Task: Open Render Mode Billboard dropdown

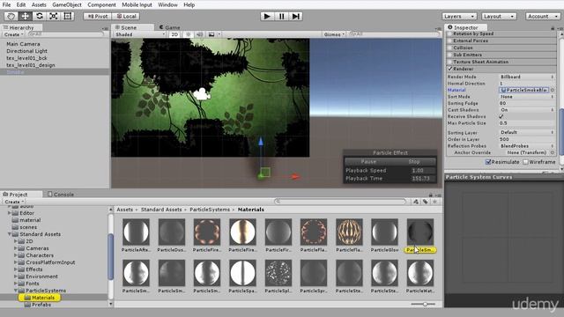Action: pyautogui.click(x=527, y=77)
